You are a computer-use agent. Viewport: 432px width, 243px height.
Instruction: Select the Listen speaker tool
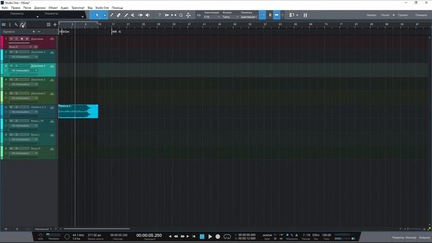click(148, 15)
